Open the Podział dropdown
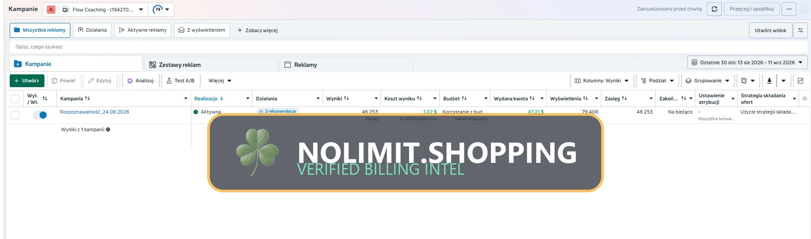The width and height of the screenshot is (811, 239). coord(658,81)
